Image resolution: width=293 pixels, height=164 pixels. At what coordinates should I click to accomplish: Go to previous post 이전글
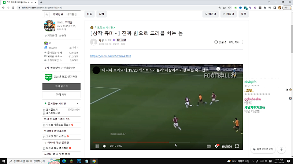tap(210, 14)
